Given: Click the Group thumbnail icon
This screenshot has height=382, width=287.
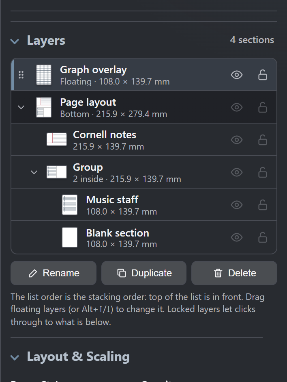Looking at the screenshot, I should (x=57, y=172).
